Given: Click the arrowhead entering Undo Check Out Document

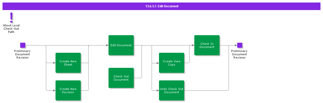Looking at the screenshot, I should [x=157, y=90].
